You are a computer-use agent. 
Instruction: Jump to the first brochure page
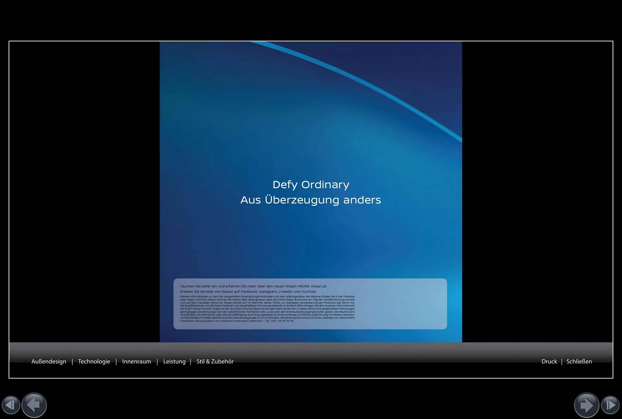11,405
